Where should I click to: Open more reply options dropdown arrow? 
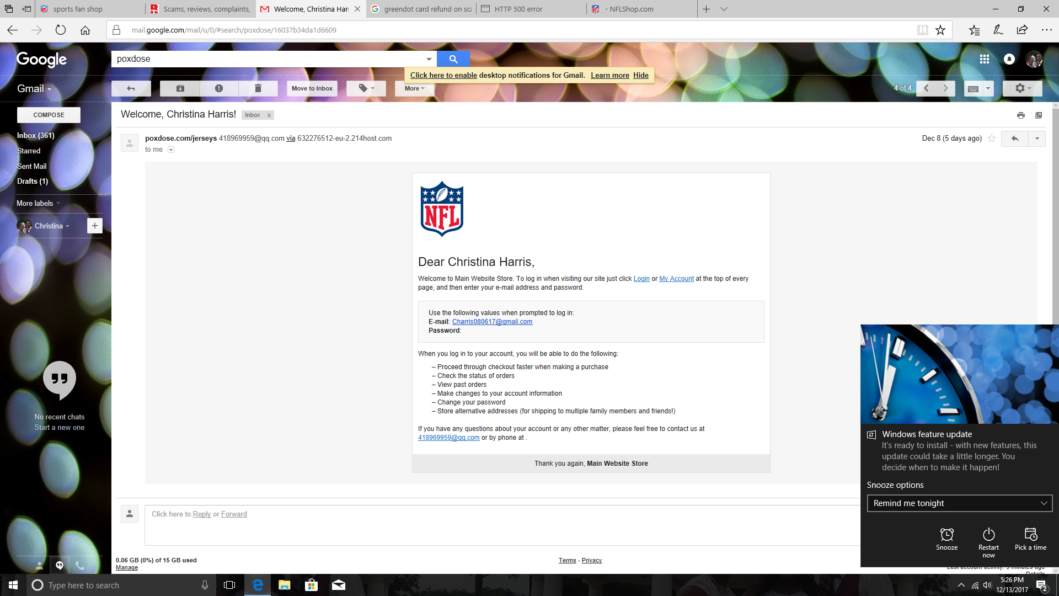pos(1037,139)
